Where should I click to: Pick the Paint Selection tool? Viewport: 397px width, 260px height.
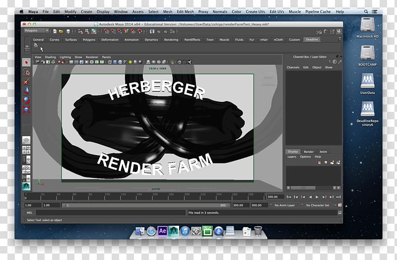(26, 82)
